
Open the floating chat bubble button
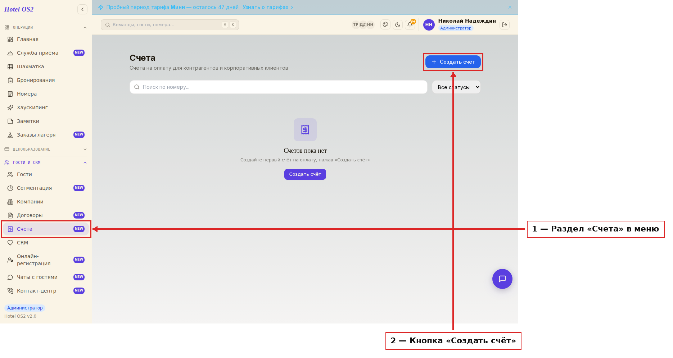coord(502,279)
